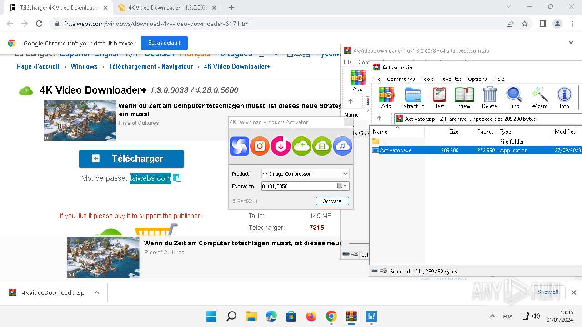Show archive Info toolbar icon
This screenshot has height=327, width=582.
[x=564, y=98]
